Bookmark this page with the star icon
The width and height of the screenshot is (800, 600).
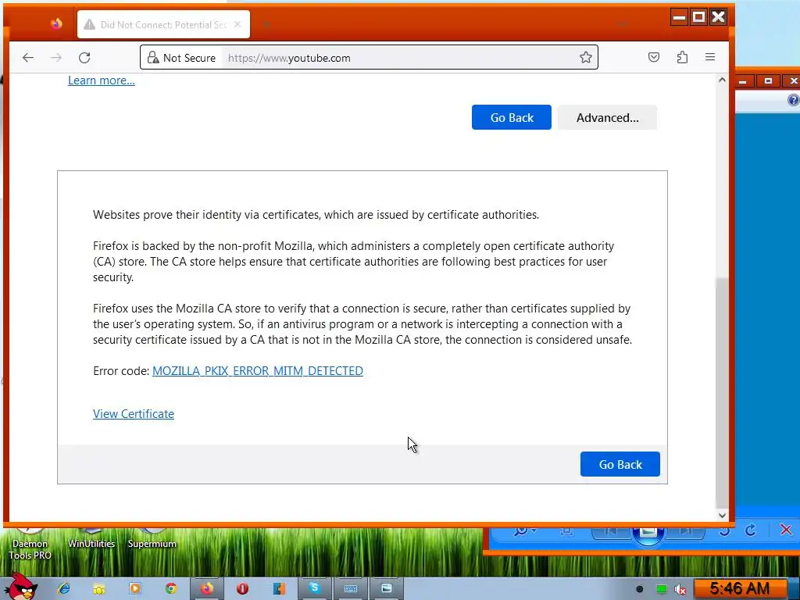[586, 57]
